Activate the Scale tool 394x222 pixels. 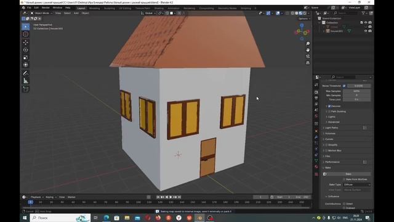point(26,57)
